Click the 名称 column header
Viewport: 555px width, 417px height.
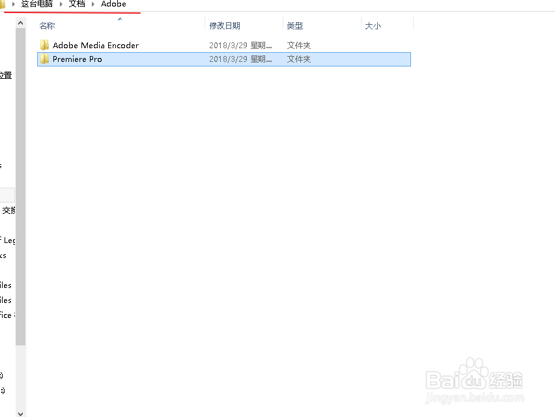coord(47,25)
